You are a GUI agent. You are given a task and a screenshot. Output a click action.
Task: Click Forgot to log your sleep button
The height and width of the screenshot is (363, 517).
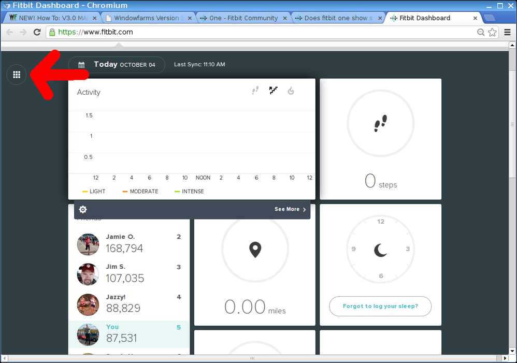[x=380, y=306]
